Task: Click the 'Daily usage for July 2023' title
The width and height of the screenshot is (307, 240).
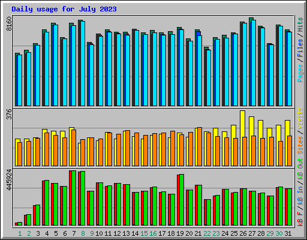Action: tap(64, 9)
